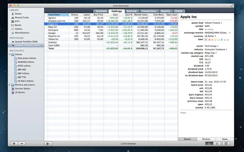The image size is (244, 152).
Task: Click the ETFs library icon
Action: pyautogui.click(x=13, y=21)
